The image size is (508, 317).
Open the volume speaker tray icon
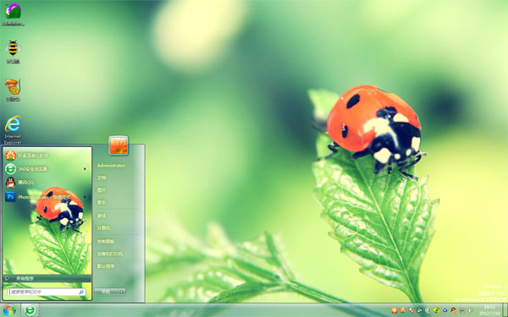coord(471,310)
